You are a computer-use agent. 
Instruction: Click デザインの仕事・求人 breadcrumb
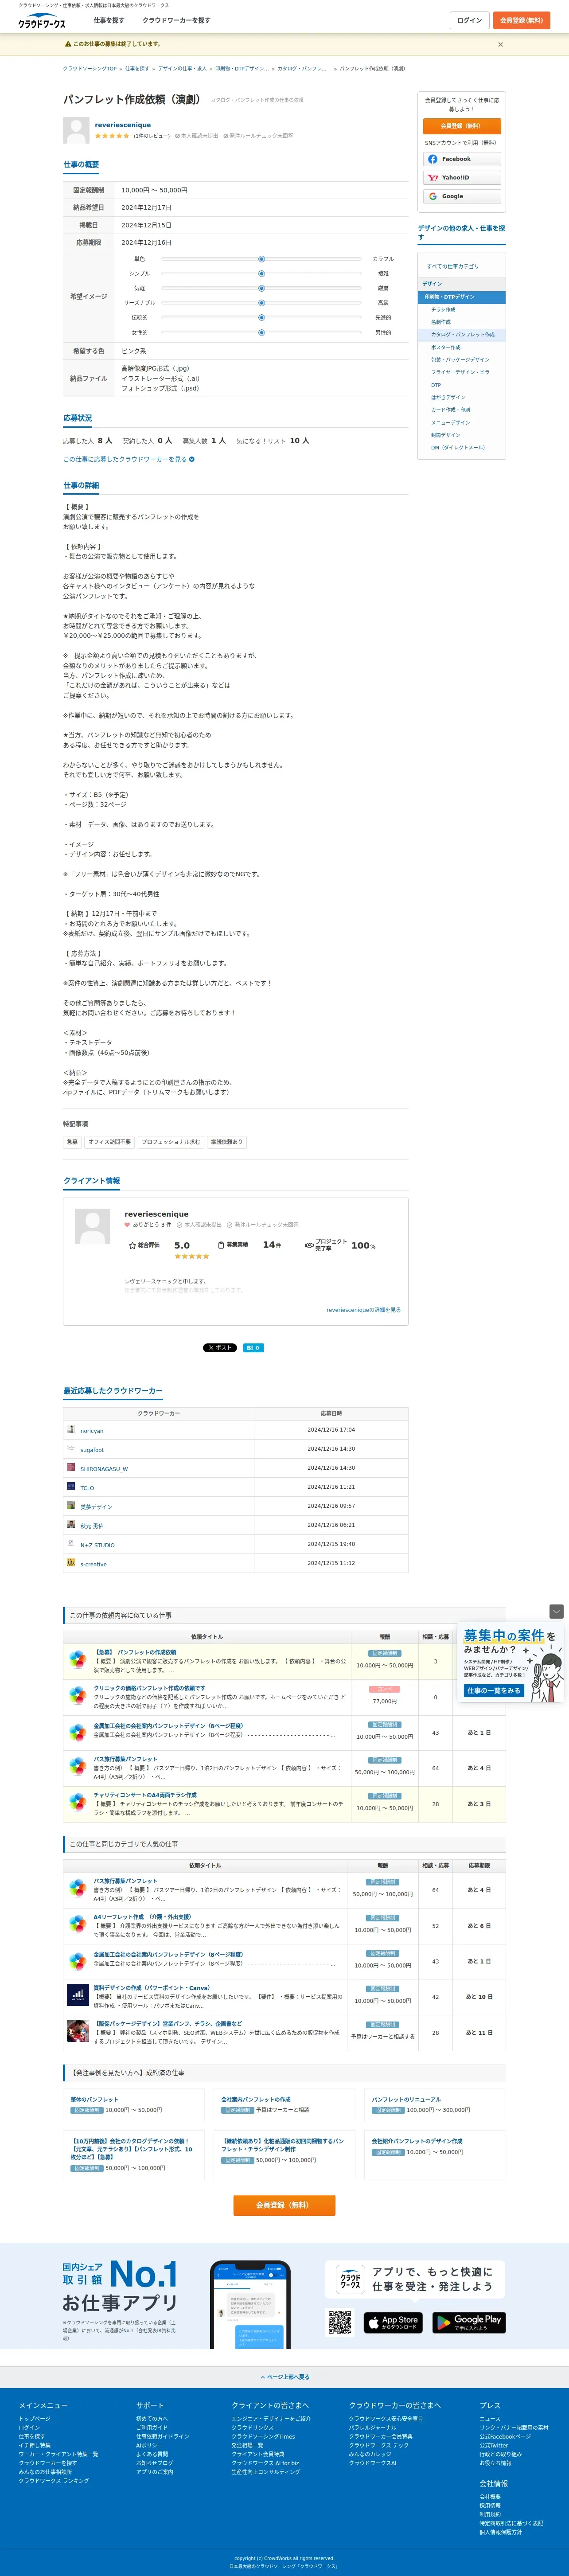[182, 69]
